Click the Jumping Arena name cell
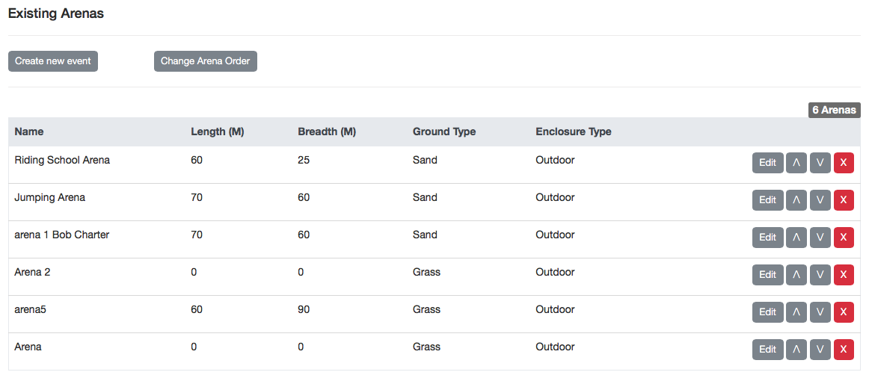The width and height of the screenshot is (869, 378). (50, 198)
